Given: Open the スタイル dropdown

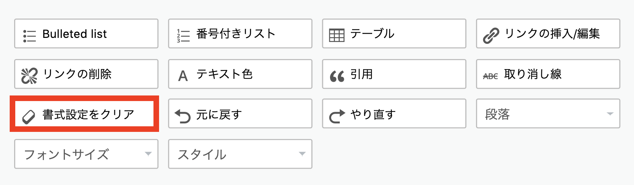Looking at the screenshot, I should click(x=240, y=154).
